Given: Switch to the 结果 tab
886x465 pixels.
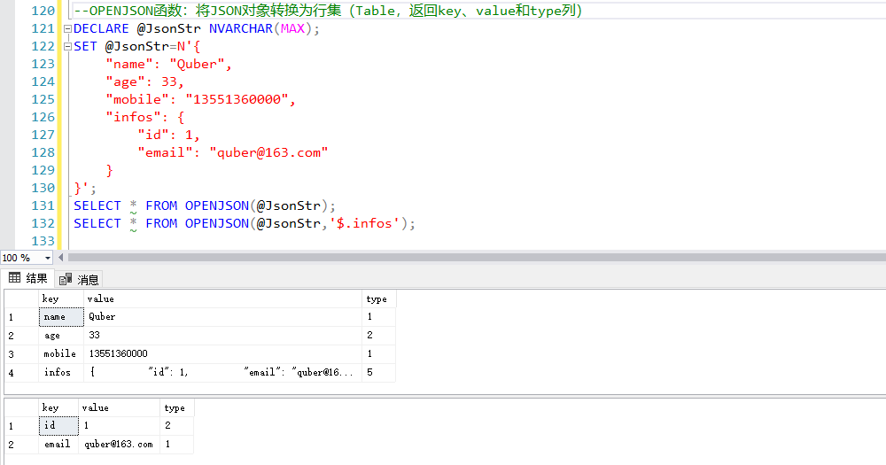Looking at the screenshot, I should pyautogui.click(x=28, y=278).
